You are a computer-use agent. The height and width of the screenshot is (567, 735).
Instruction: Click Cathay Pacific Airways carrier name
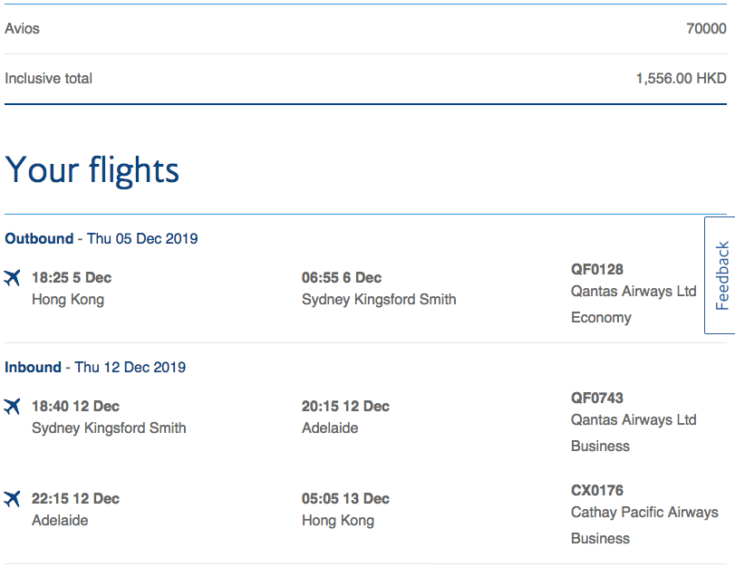point(644,512)
